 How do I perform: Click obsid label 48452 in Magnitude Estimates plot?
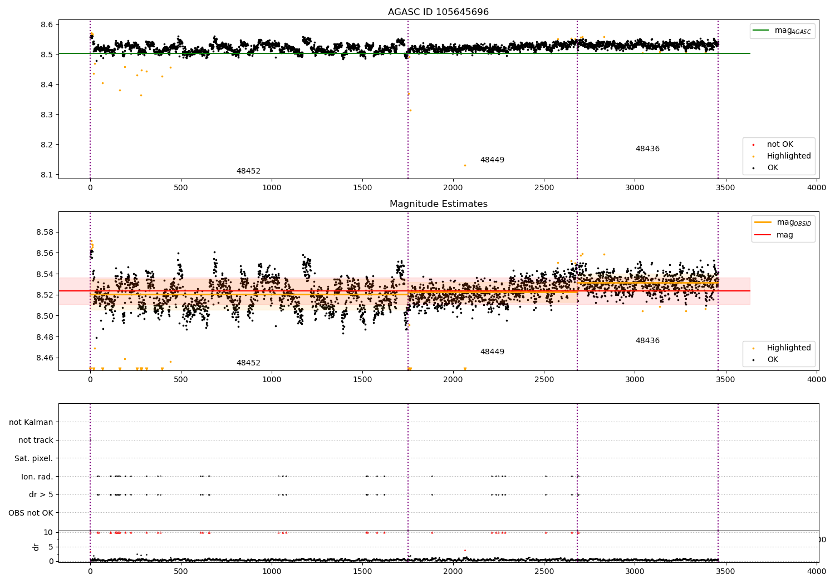point(248,363)
